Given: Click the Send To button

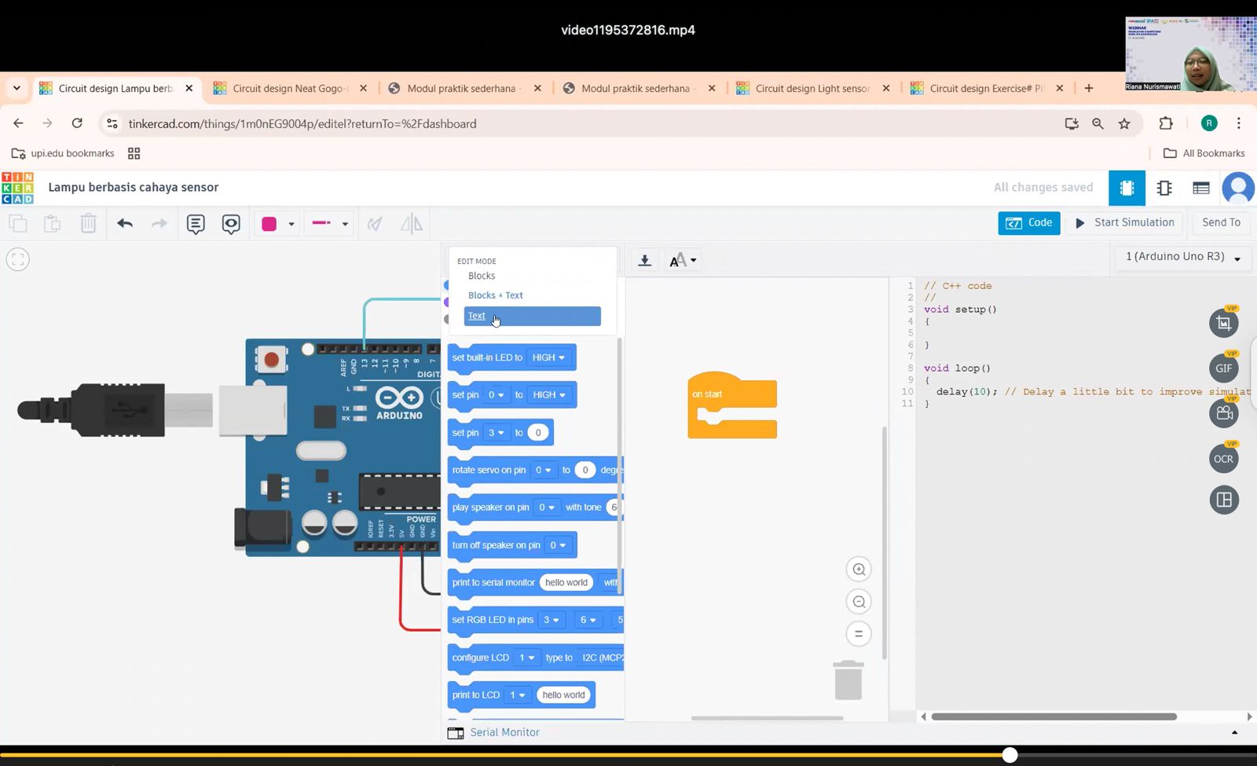Looking at the screenshot, I should pos(1221,223).
